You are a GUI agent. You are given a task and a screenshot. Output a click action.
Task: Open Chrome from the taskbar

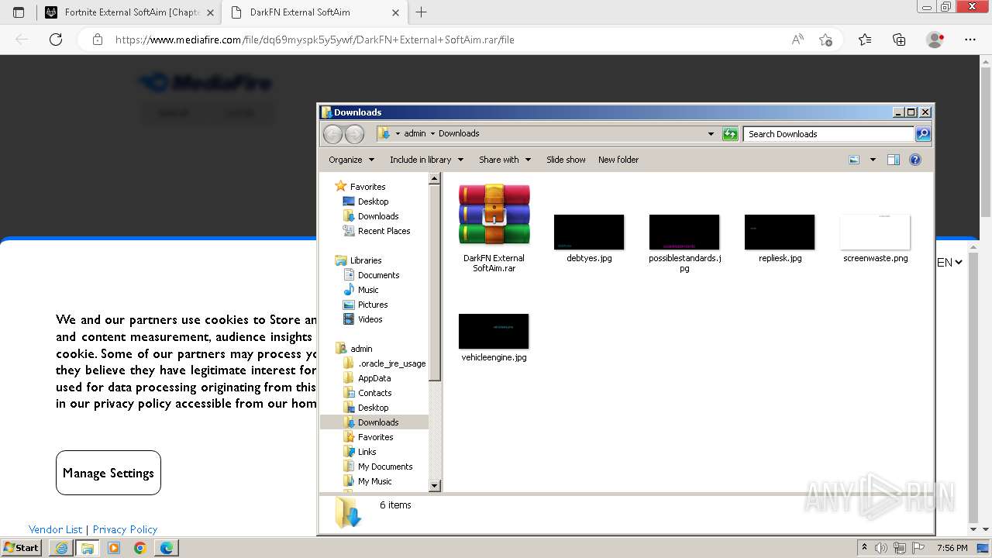[140, 548]
